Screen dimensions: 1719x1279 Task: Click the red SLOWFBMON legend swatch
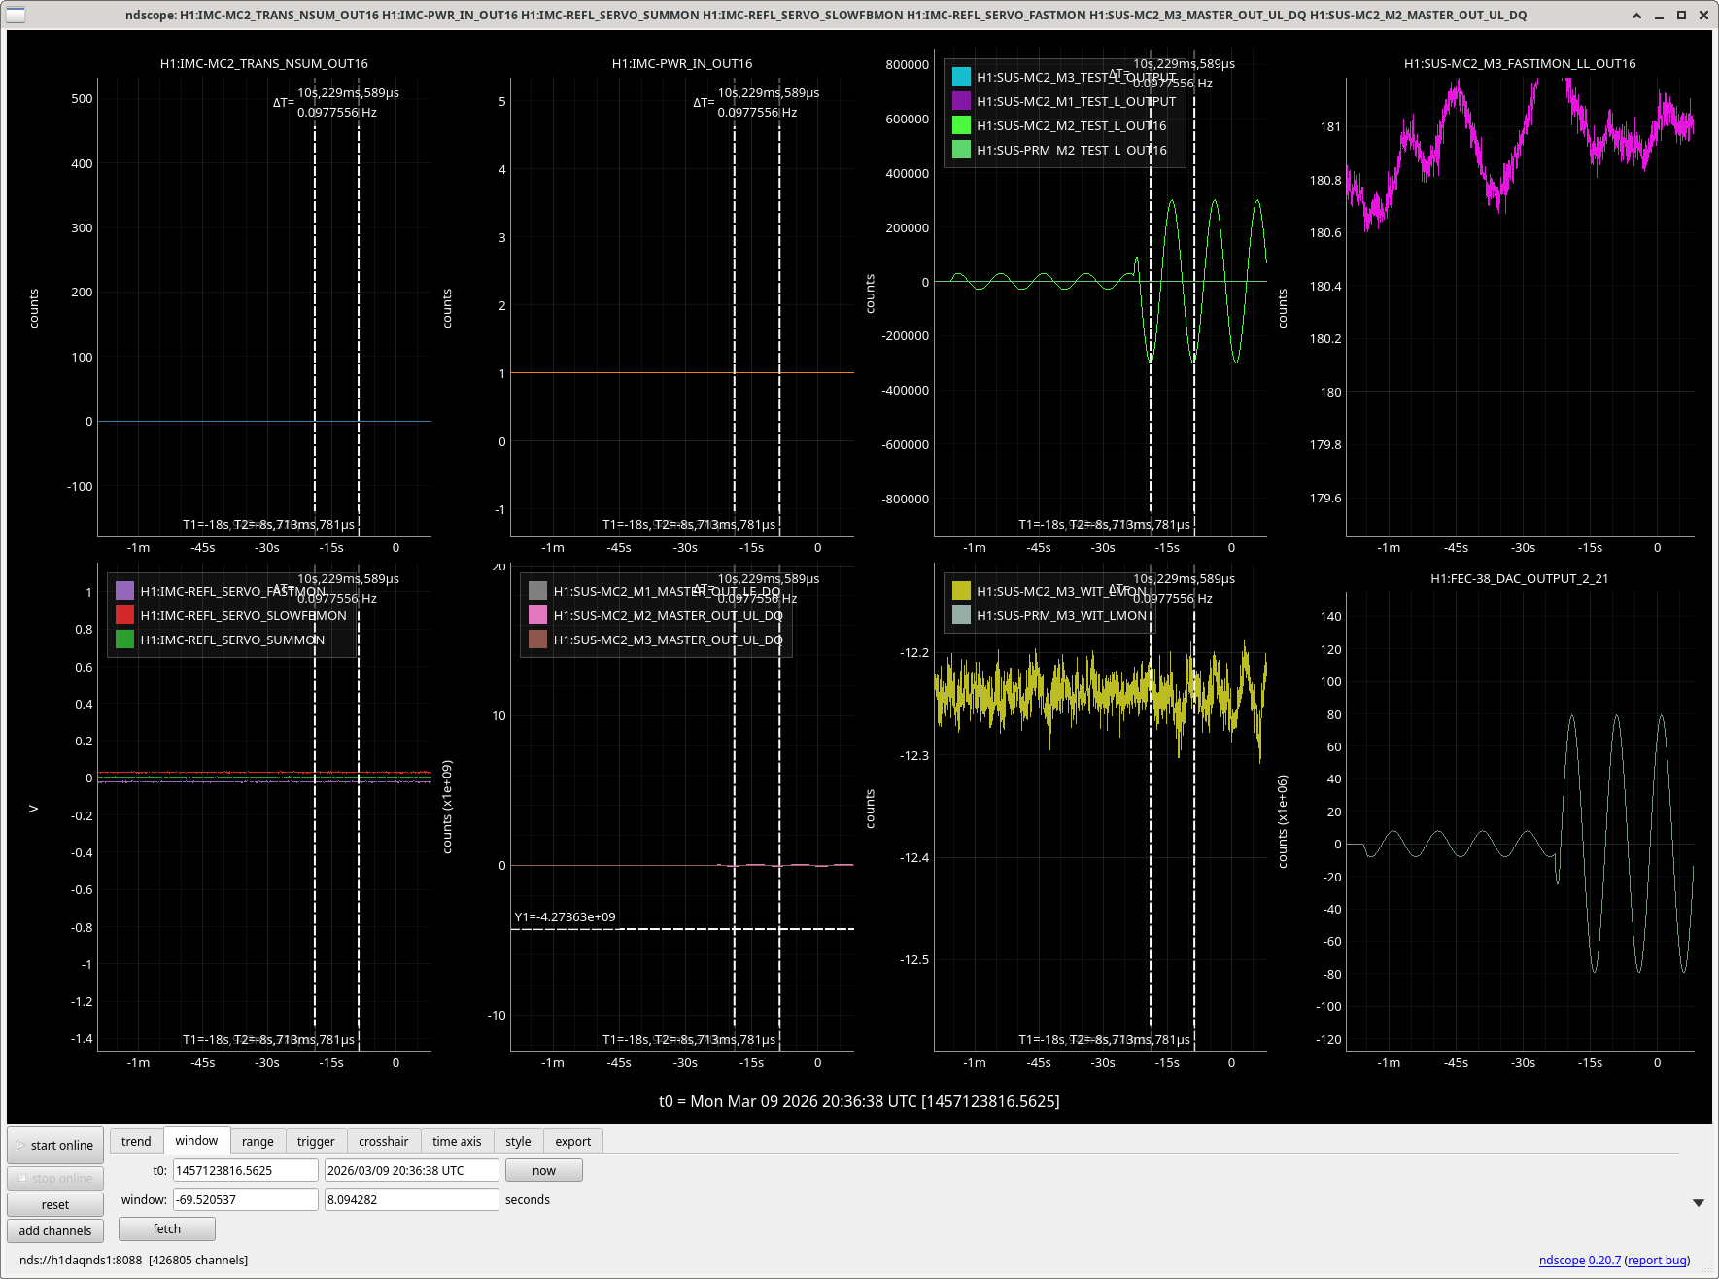[124, 615]
